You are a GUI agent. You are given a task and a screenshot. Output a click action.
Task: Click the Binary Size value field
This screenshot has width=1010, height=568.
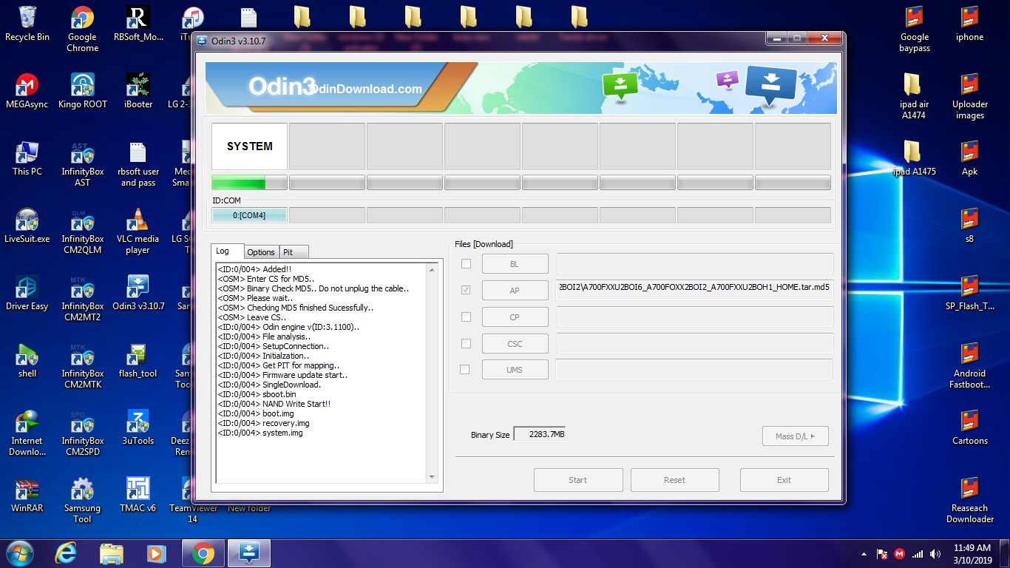coord(540,435)
